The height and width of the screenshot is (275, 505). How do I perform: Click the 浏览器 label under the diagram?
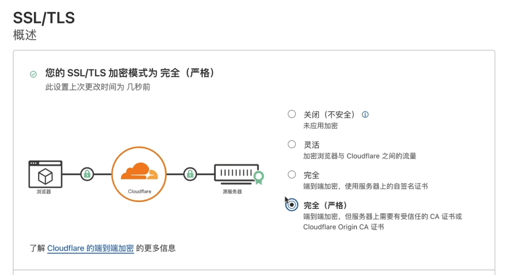click(x=44, y=192)
